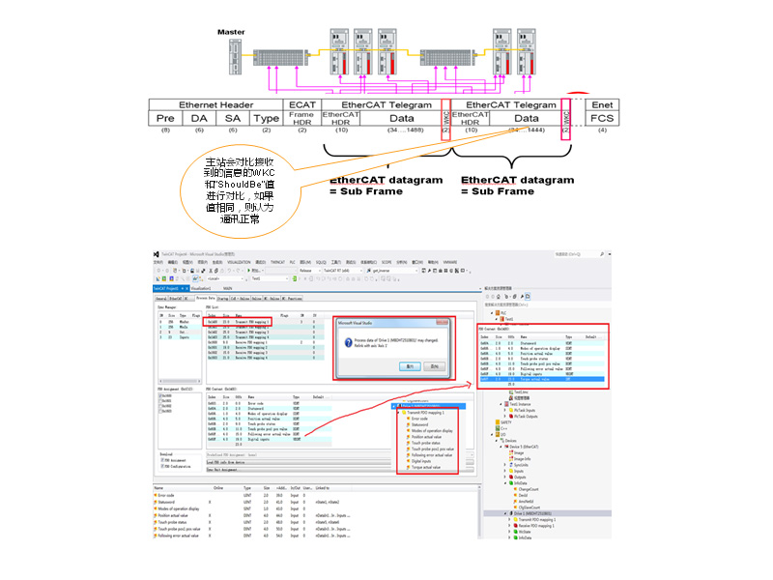Collapse the I/O node in Solution Explorer
This screenshot has width=773, height=580.
coord(492,434)
